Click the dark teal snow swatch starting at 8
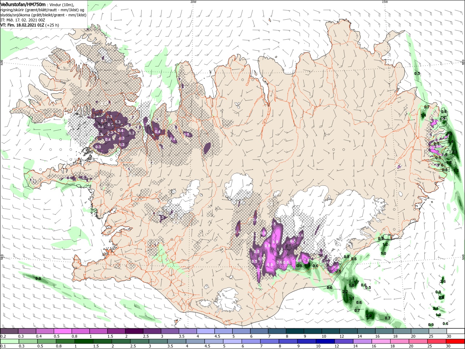 (294, 331)
